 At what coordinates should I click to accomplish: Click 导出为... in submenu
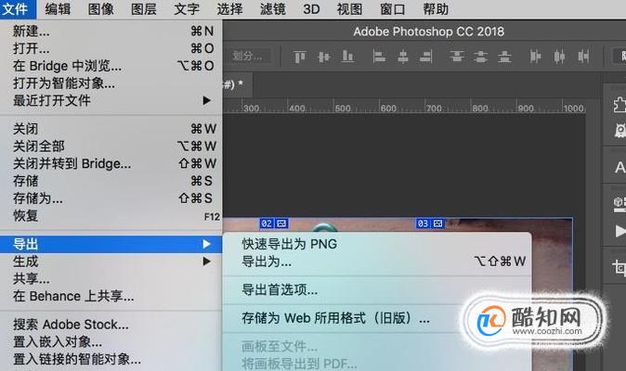(x=377, y=262)
